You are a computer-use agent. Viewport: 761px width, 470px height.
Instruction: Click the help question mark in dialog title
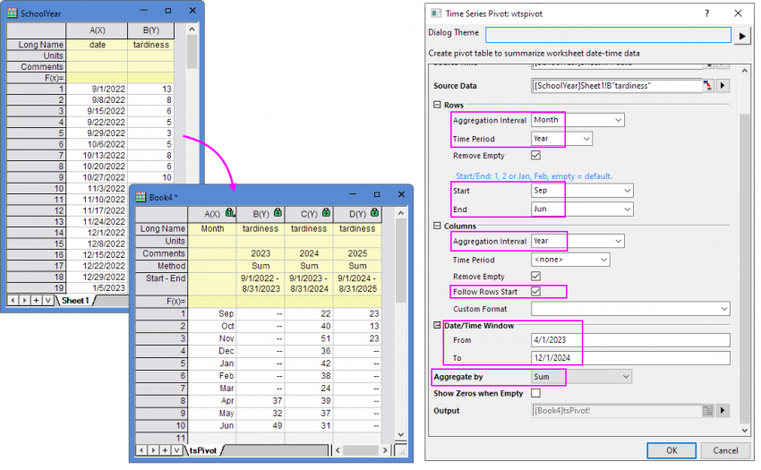(x=706, y=13)
